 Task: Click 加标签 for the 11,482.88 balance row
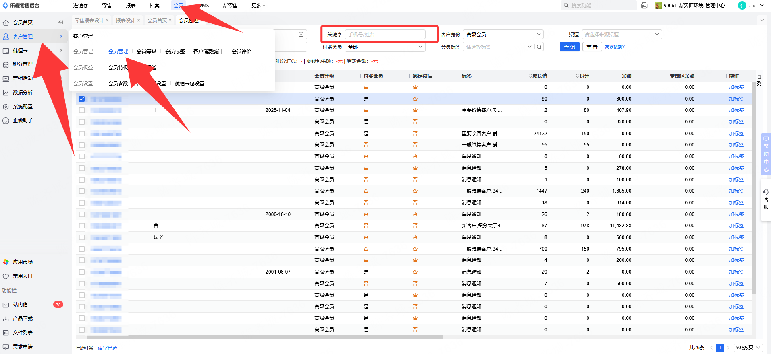[736, 226]
